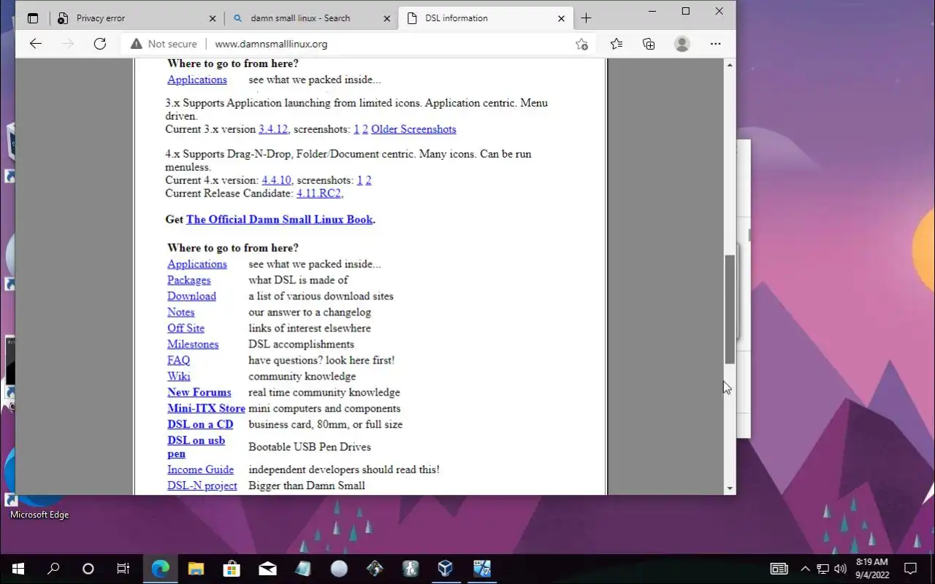Open Windows taskbar search
The width and height of the screenshot is (935, 584).
(x=53, y=569)
